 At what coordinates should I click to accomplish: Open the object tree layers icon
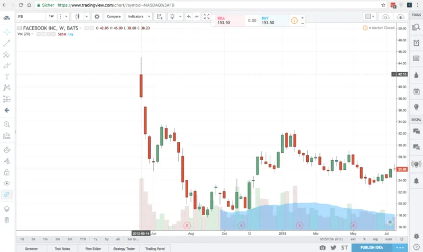[x=7, y=209]
